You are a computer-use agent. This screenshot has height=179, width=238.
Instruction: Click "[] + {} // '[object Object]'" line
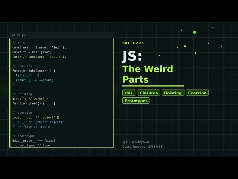pos(38,122)
